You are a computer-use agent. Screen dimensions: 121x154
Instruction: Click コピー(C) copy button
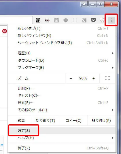point(74,120)
